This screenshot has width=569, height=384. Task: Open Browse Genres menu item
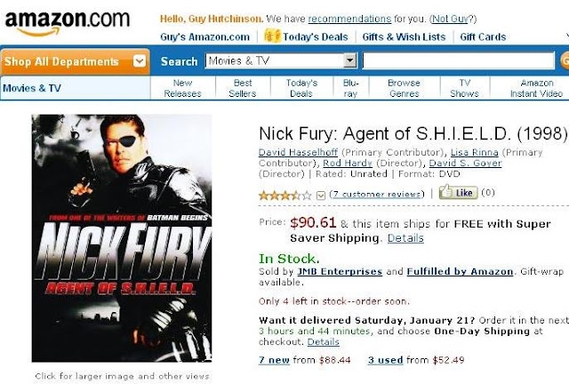pyautogui.click(x=404, y=88)
